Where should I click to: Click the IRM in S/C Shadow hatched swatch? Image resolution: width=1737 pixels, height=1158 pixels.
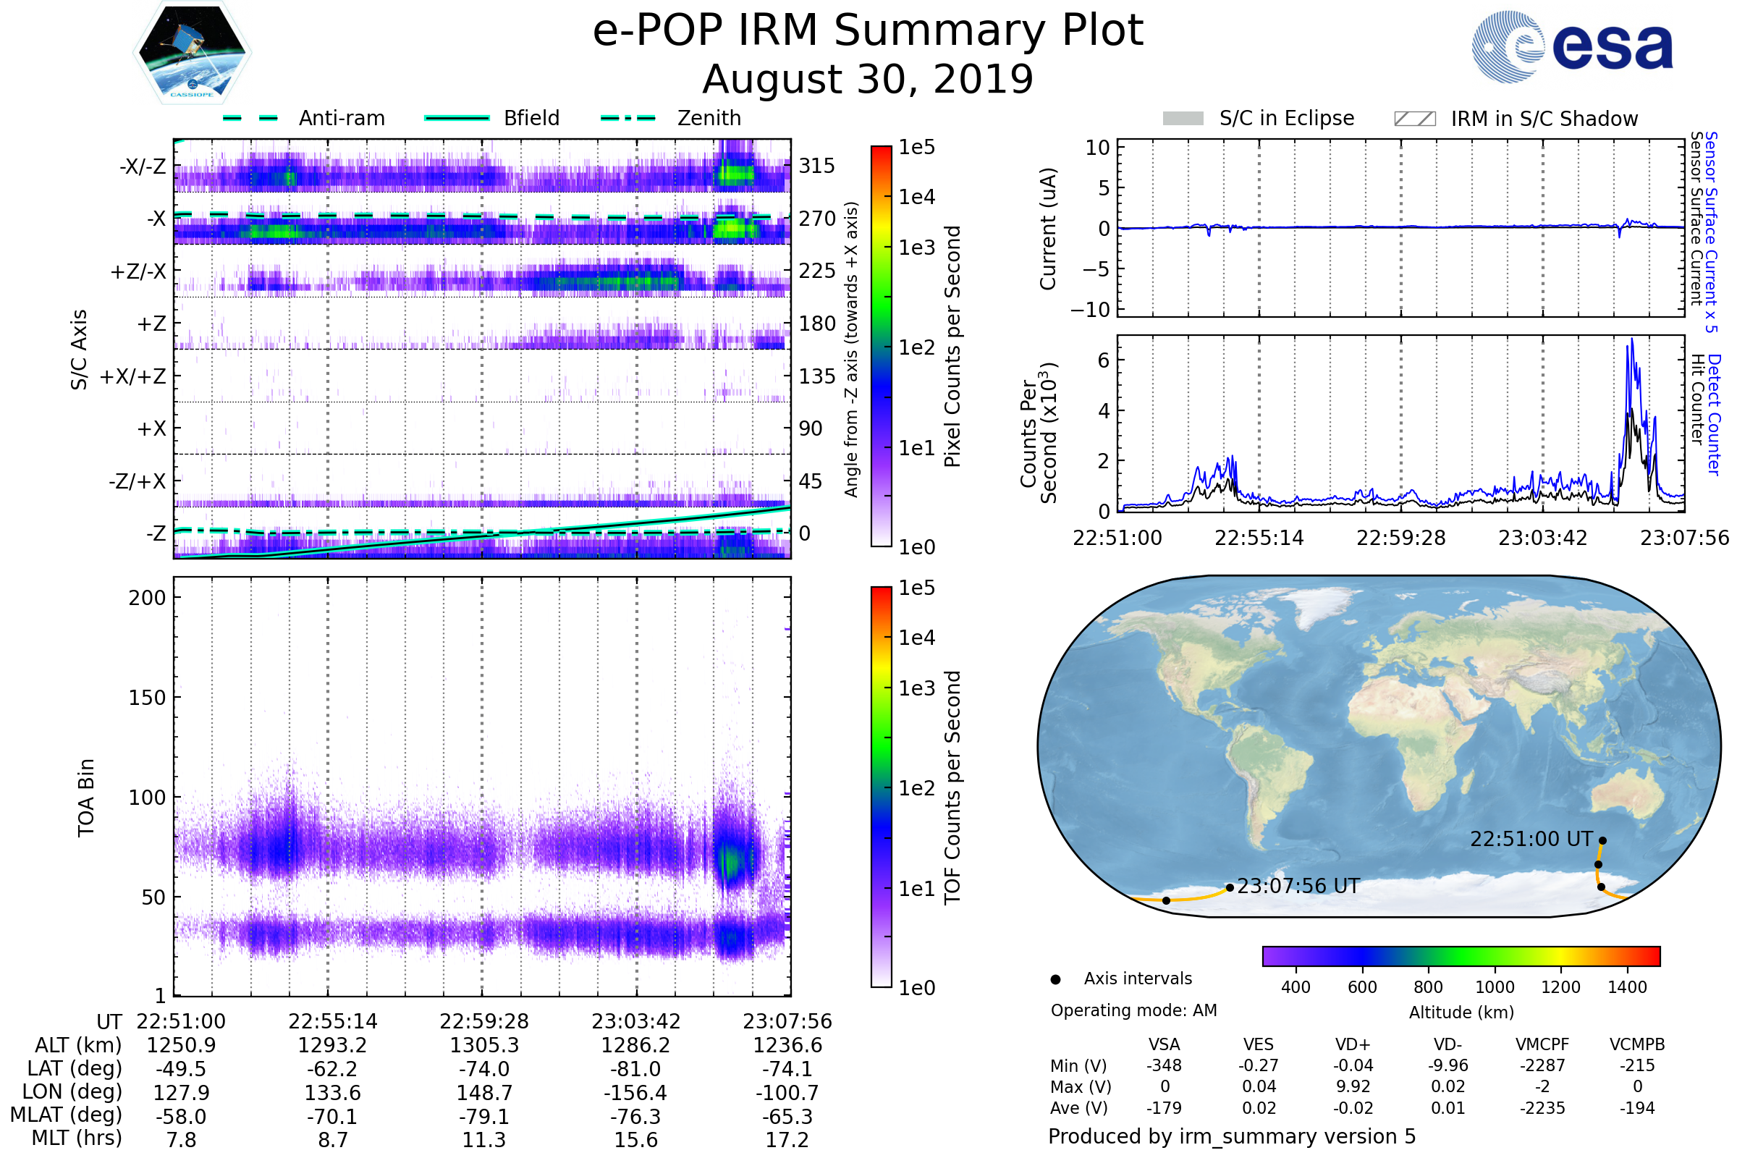click(1414, 119)
